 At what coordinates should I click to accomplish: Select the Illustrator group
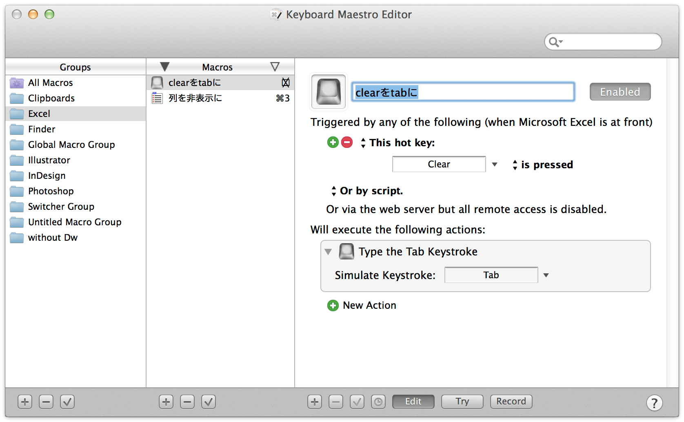76,160
